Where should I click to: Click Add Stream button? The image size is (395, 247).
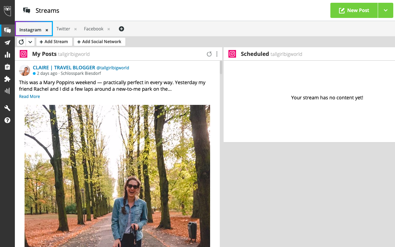click(54, 42)
